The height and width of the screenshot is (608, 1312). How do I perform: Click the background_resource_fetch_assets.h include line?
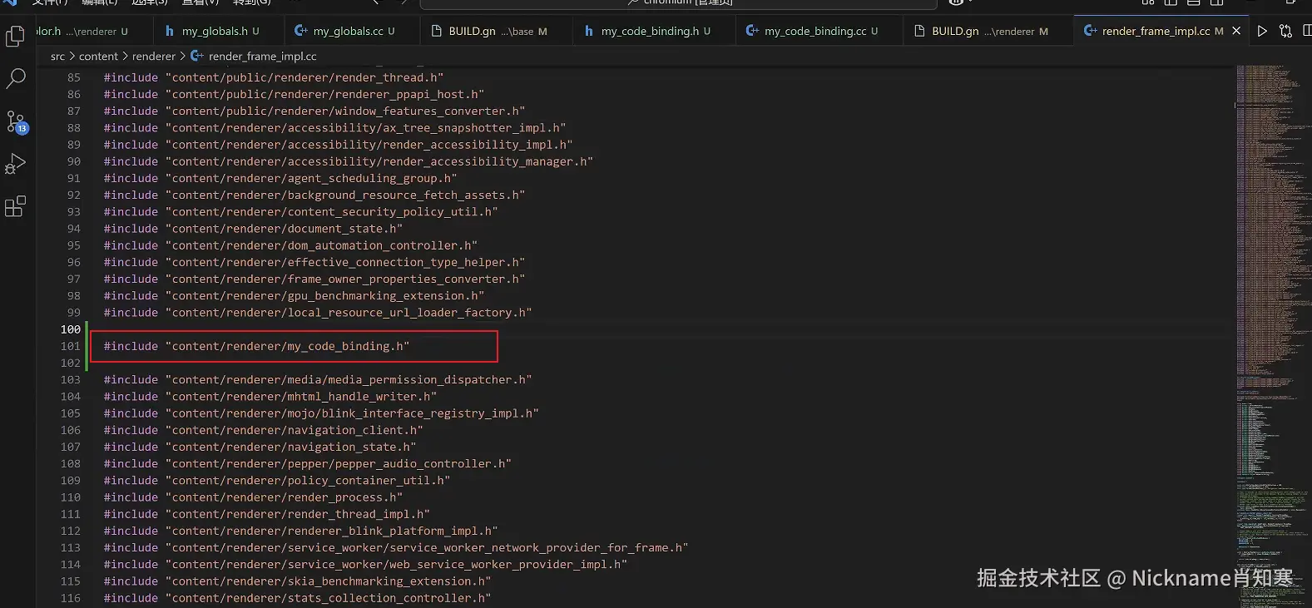click(x=314, y=195)
